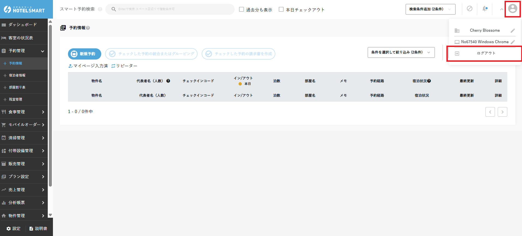Open 検索条件追加 (2条件) dropdown
522x236 pixels.
430,9
